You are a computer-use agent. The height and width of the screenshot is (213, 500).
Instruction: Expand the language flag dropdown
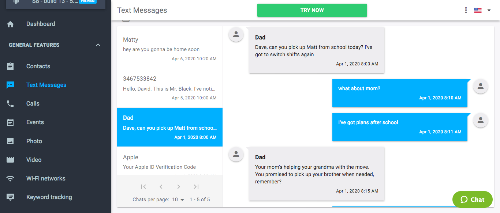(483, 10)
